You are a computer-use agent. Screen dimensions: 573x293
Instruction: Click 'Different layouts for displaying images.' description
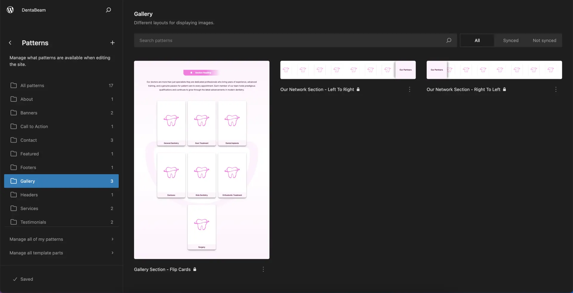click(x=174, y=23)
